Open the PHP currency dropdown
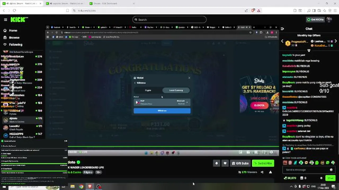The image size is (339, 190). click(x=162, y=102)
